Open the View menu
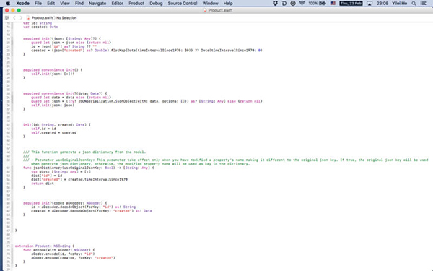The image size is (433, 271). [x=65, y=4]
